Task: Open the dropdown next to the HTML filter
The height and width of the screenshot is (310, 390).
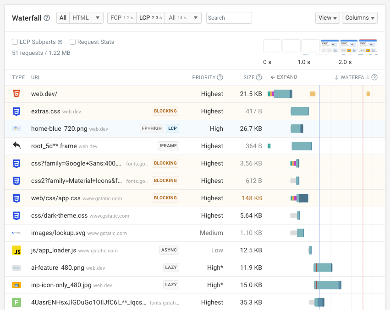Action: click(98, 17)
